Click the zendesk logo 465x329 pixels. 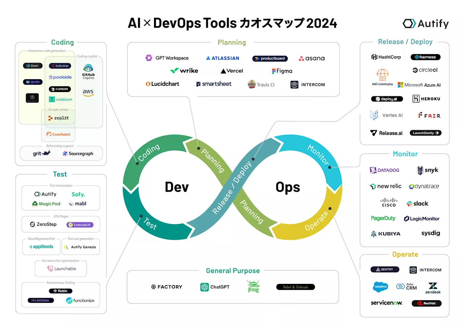click(x=433, y=288)
